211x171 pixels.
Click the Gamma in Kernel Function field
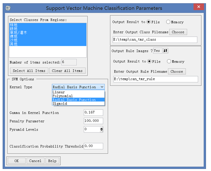(x=93, y=113)
